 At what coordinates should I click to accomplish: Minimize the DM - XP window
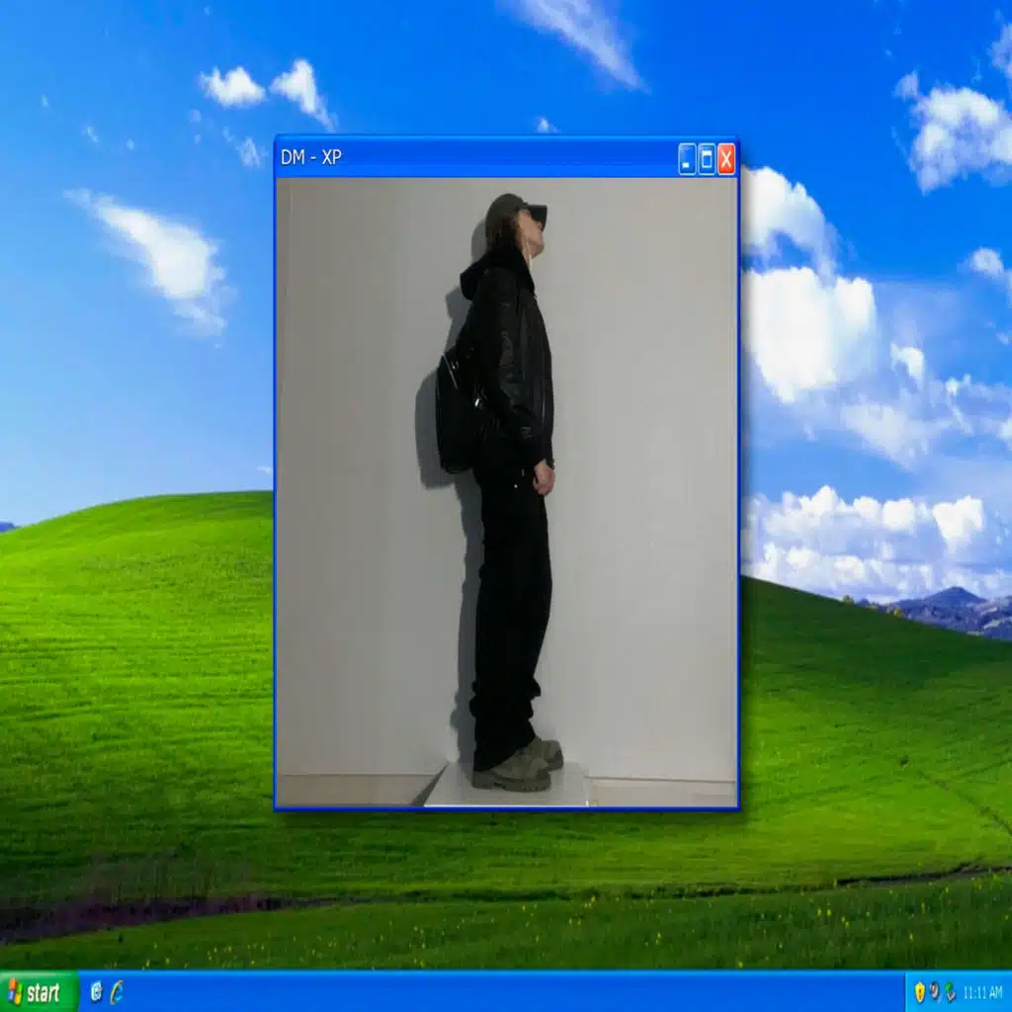click(x=687, y=159)
